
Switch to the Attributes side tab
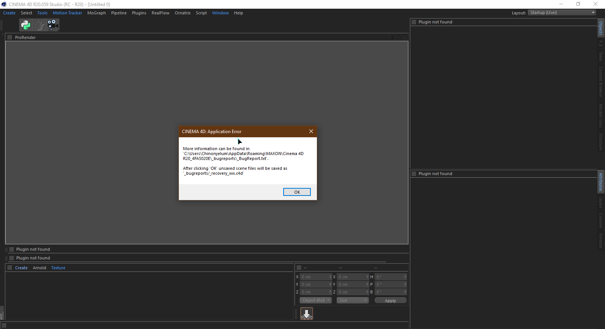(601, 182)
